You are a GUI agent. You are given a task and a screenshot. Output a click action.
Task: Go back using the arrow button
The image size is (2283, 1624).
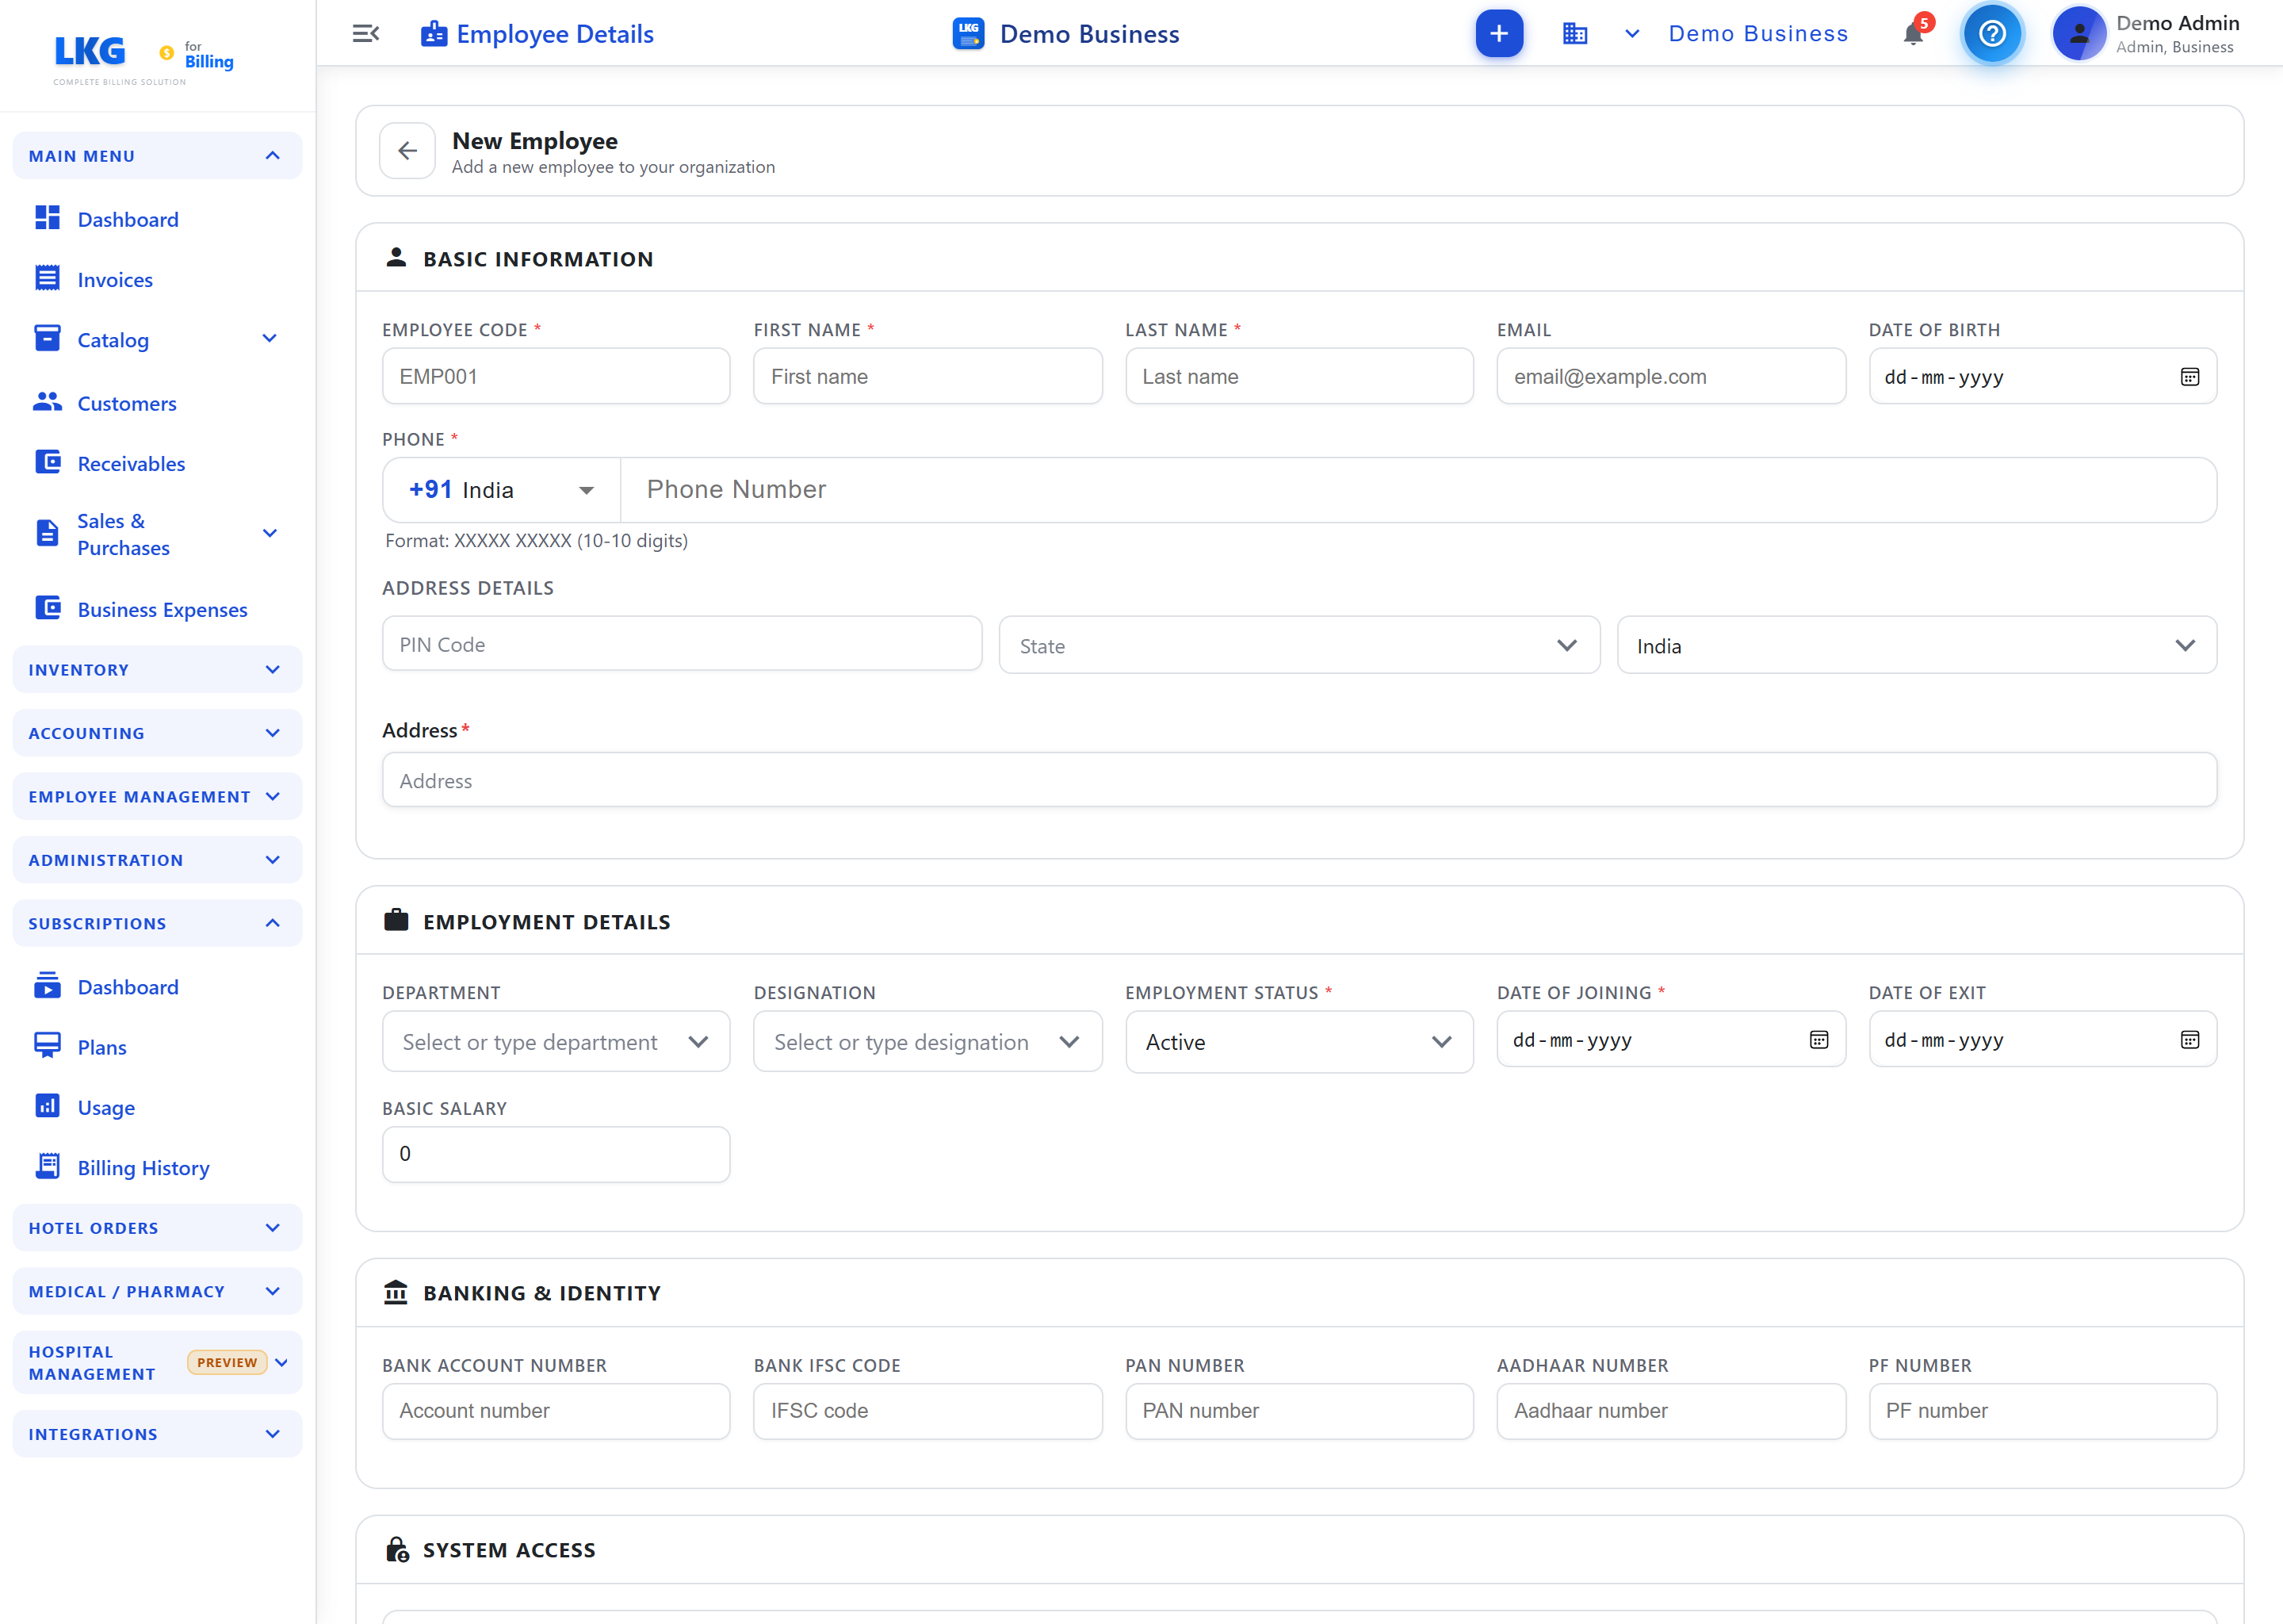tap(407, 151)
